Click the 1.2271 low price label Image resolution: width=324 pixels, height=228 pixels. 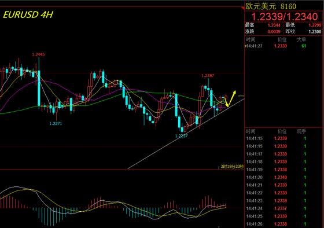(x=56, y=124)
